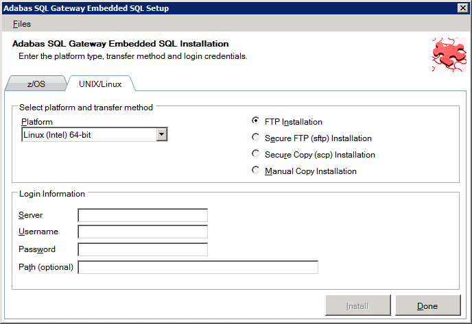Open the Files menu

22,24
